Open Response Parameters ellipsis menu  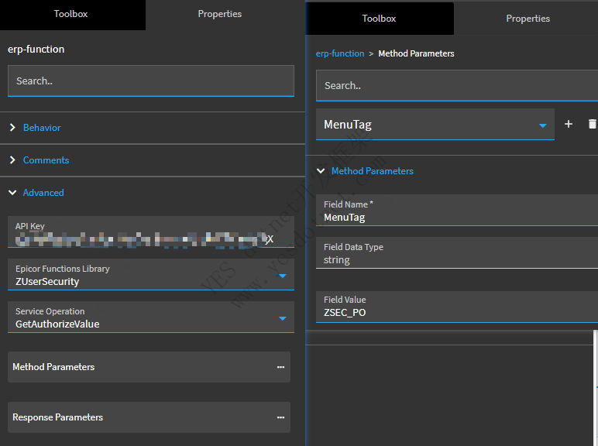pyautogui.click(x=280, y=417)
